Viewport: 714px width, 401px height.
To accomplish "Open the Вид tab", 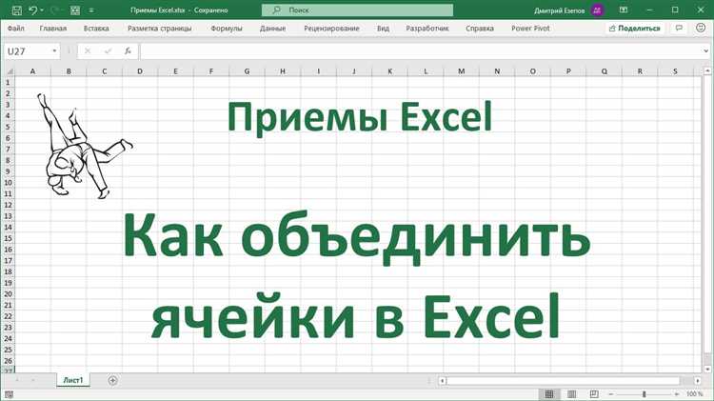I will tap(383, 29).
